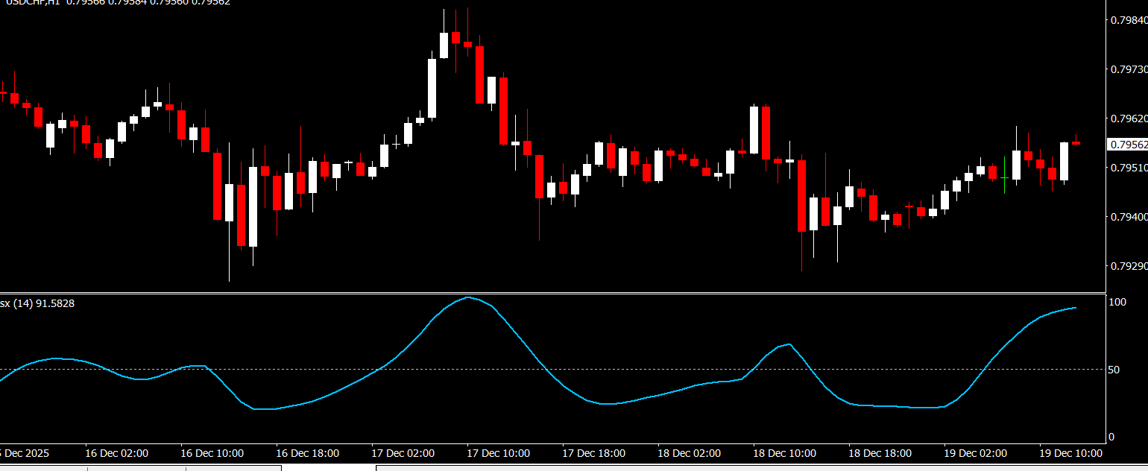Click the 0.79400 price axis label
Viewport: 1148px width, 471px height.
point(1129,217)
